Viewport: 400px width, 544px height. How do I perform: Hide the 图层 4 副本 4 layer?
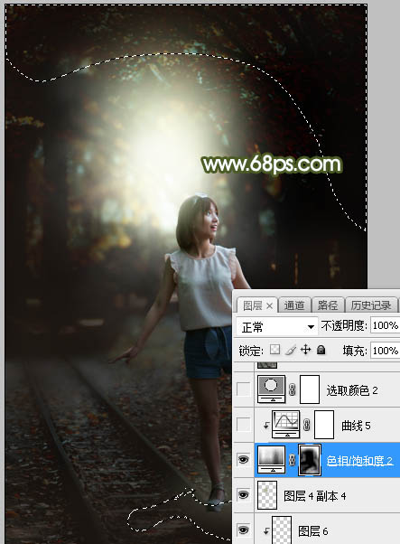[x=243, y=495]
